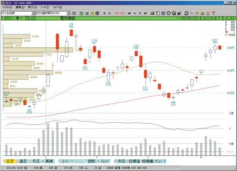Switch to 月足 monthly view button

tap(36, 161)
